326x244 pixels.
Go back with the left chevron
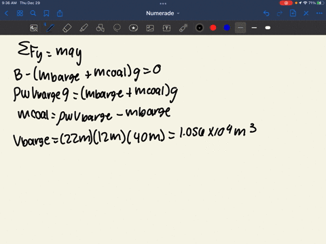6,14
